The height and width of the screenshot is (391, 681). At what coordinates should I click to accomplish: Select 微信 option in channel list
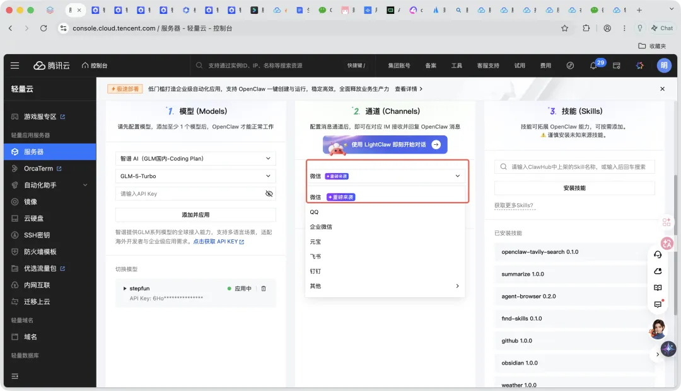pos(385,197)
